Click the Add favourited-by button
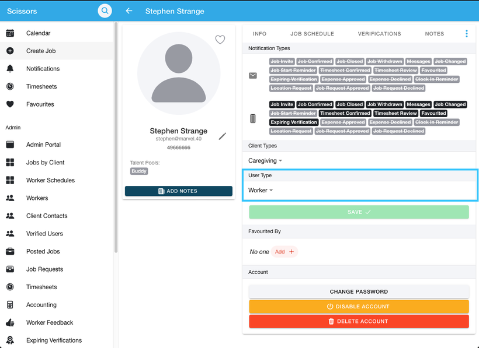 tap(284, 252)
